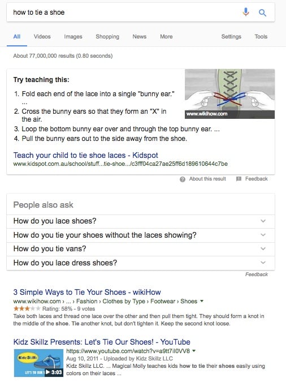Expand "How do you lace shoes?" question
This screenshot has height=382, width=286.
point(141,221)
